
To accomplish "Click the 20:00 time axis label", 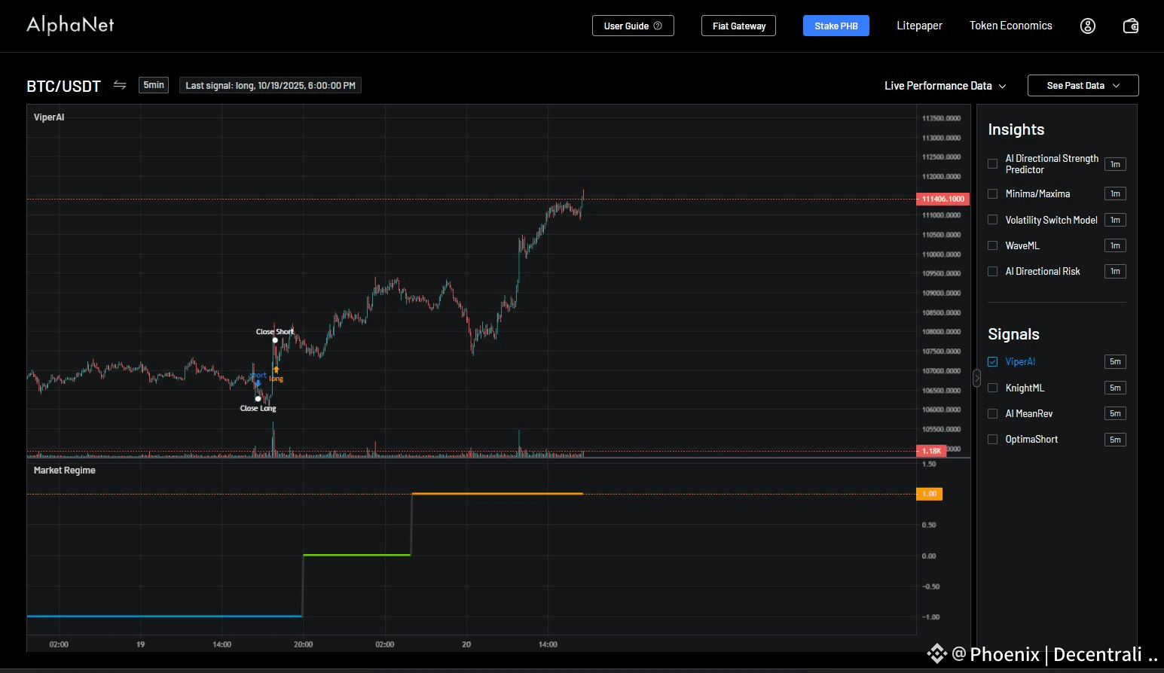I will coord(303,644).
